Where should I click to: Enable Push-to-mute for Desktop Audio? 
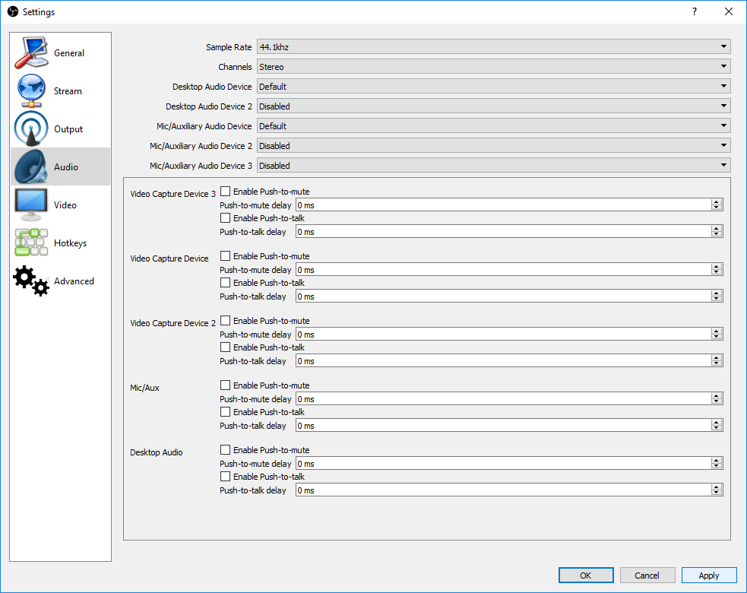[x=225, y=450]
